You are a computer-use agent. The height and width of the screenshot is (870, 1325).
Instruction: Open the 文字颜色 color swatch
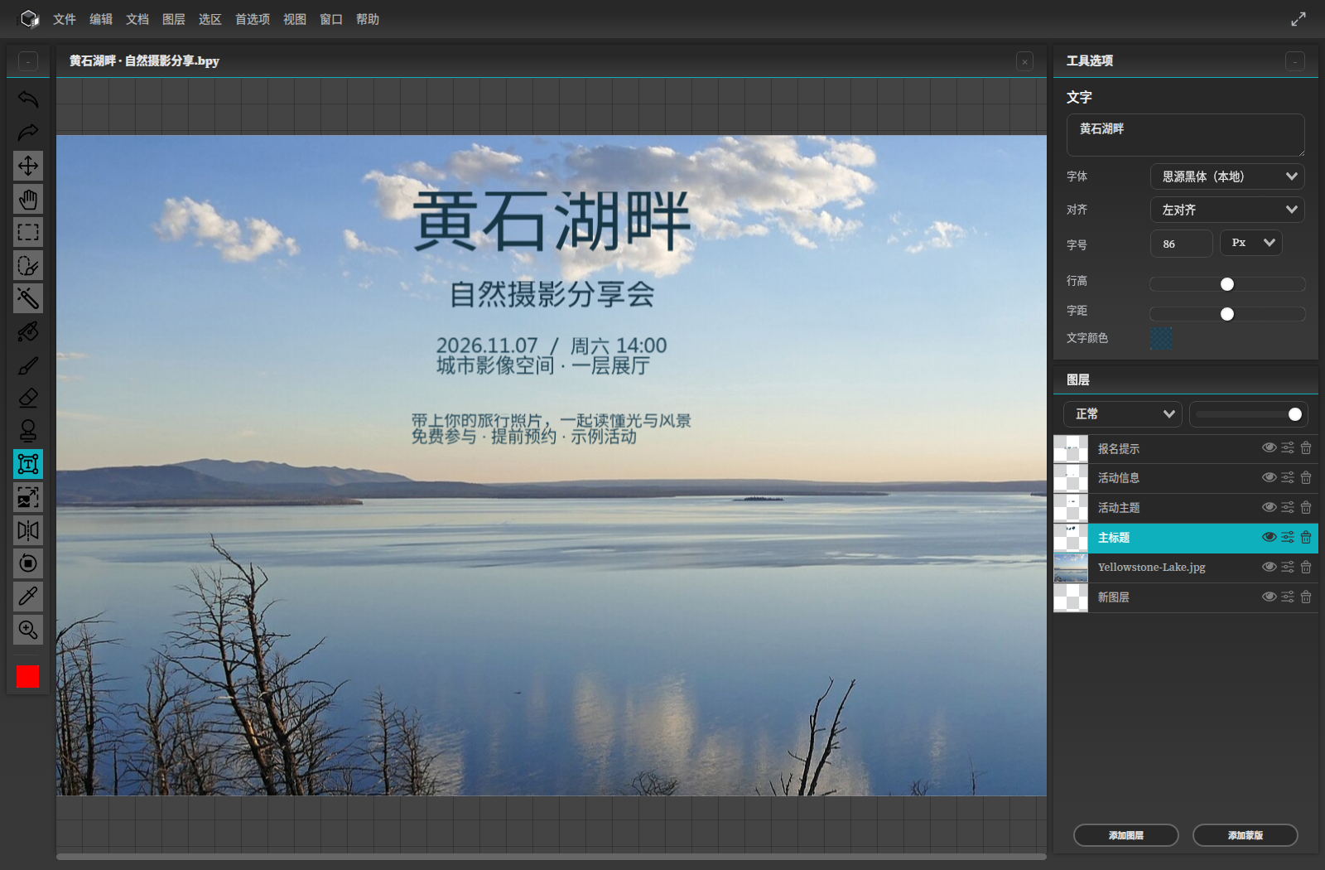pos(1161,337)
